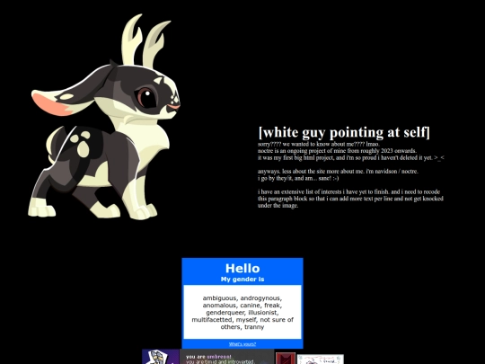485x364 pixels.
Task: Click the line starting "it was my first big html project"
Action: point(351,158)
